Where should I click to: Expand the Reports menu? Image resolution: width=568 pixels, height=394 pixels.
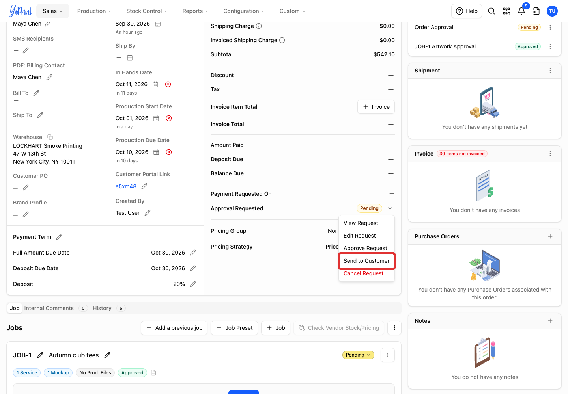coord(195,11)
